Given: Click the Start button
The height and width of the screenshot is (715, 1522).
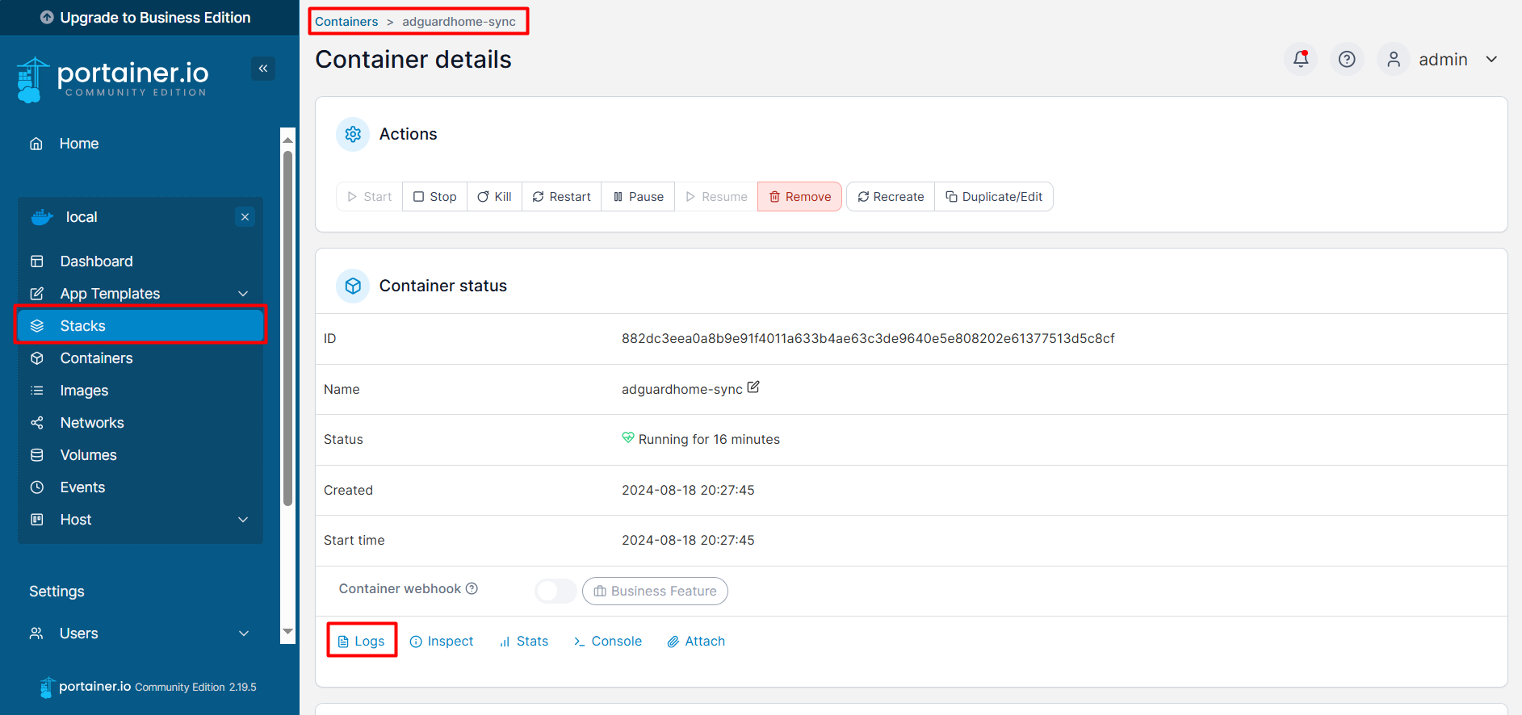Looking at the screenshot, I should click(x=369, y=197).
